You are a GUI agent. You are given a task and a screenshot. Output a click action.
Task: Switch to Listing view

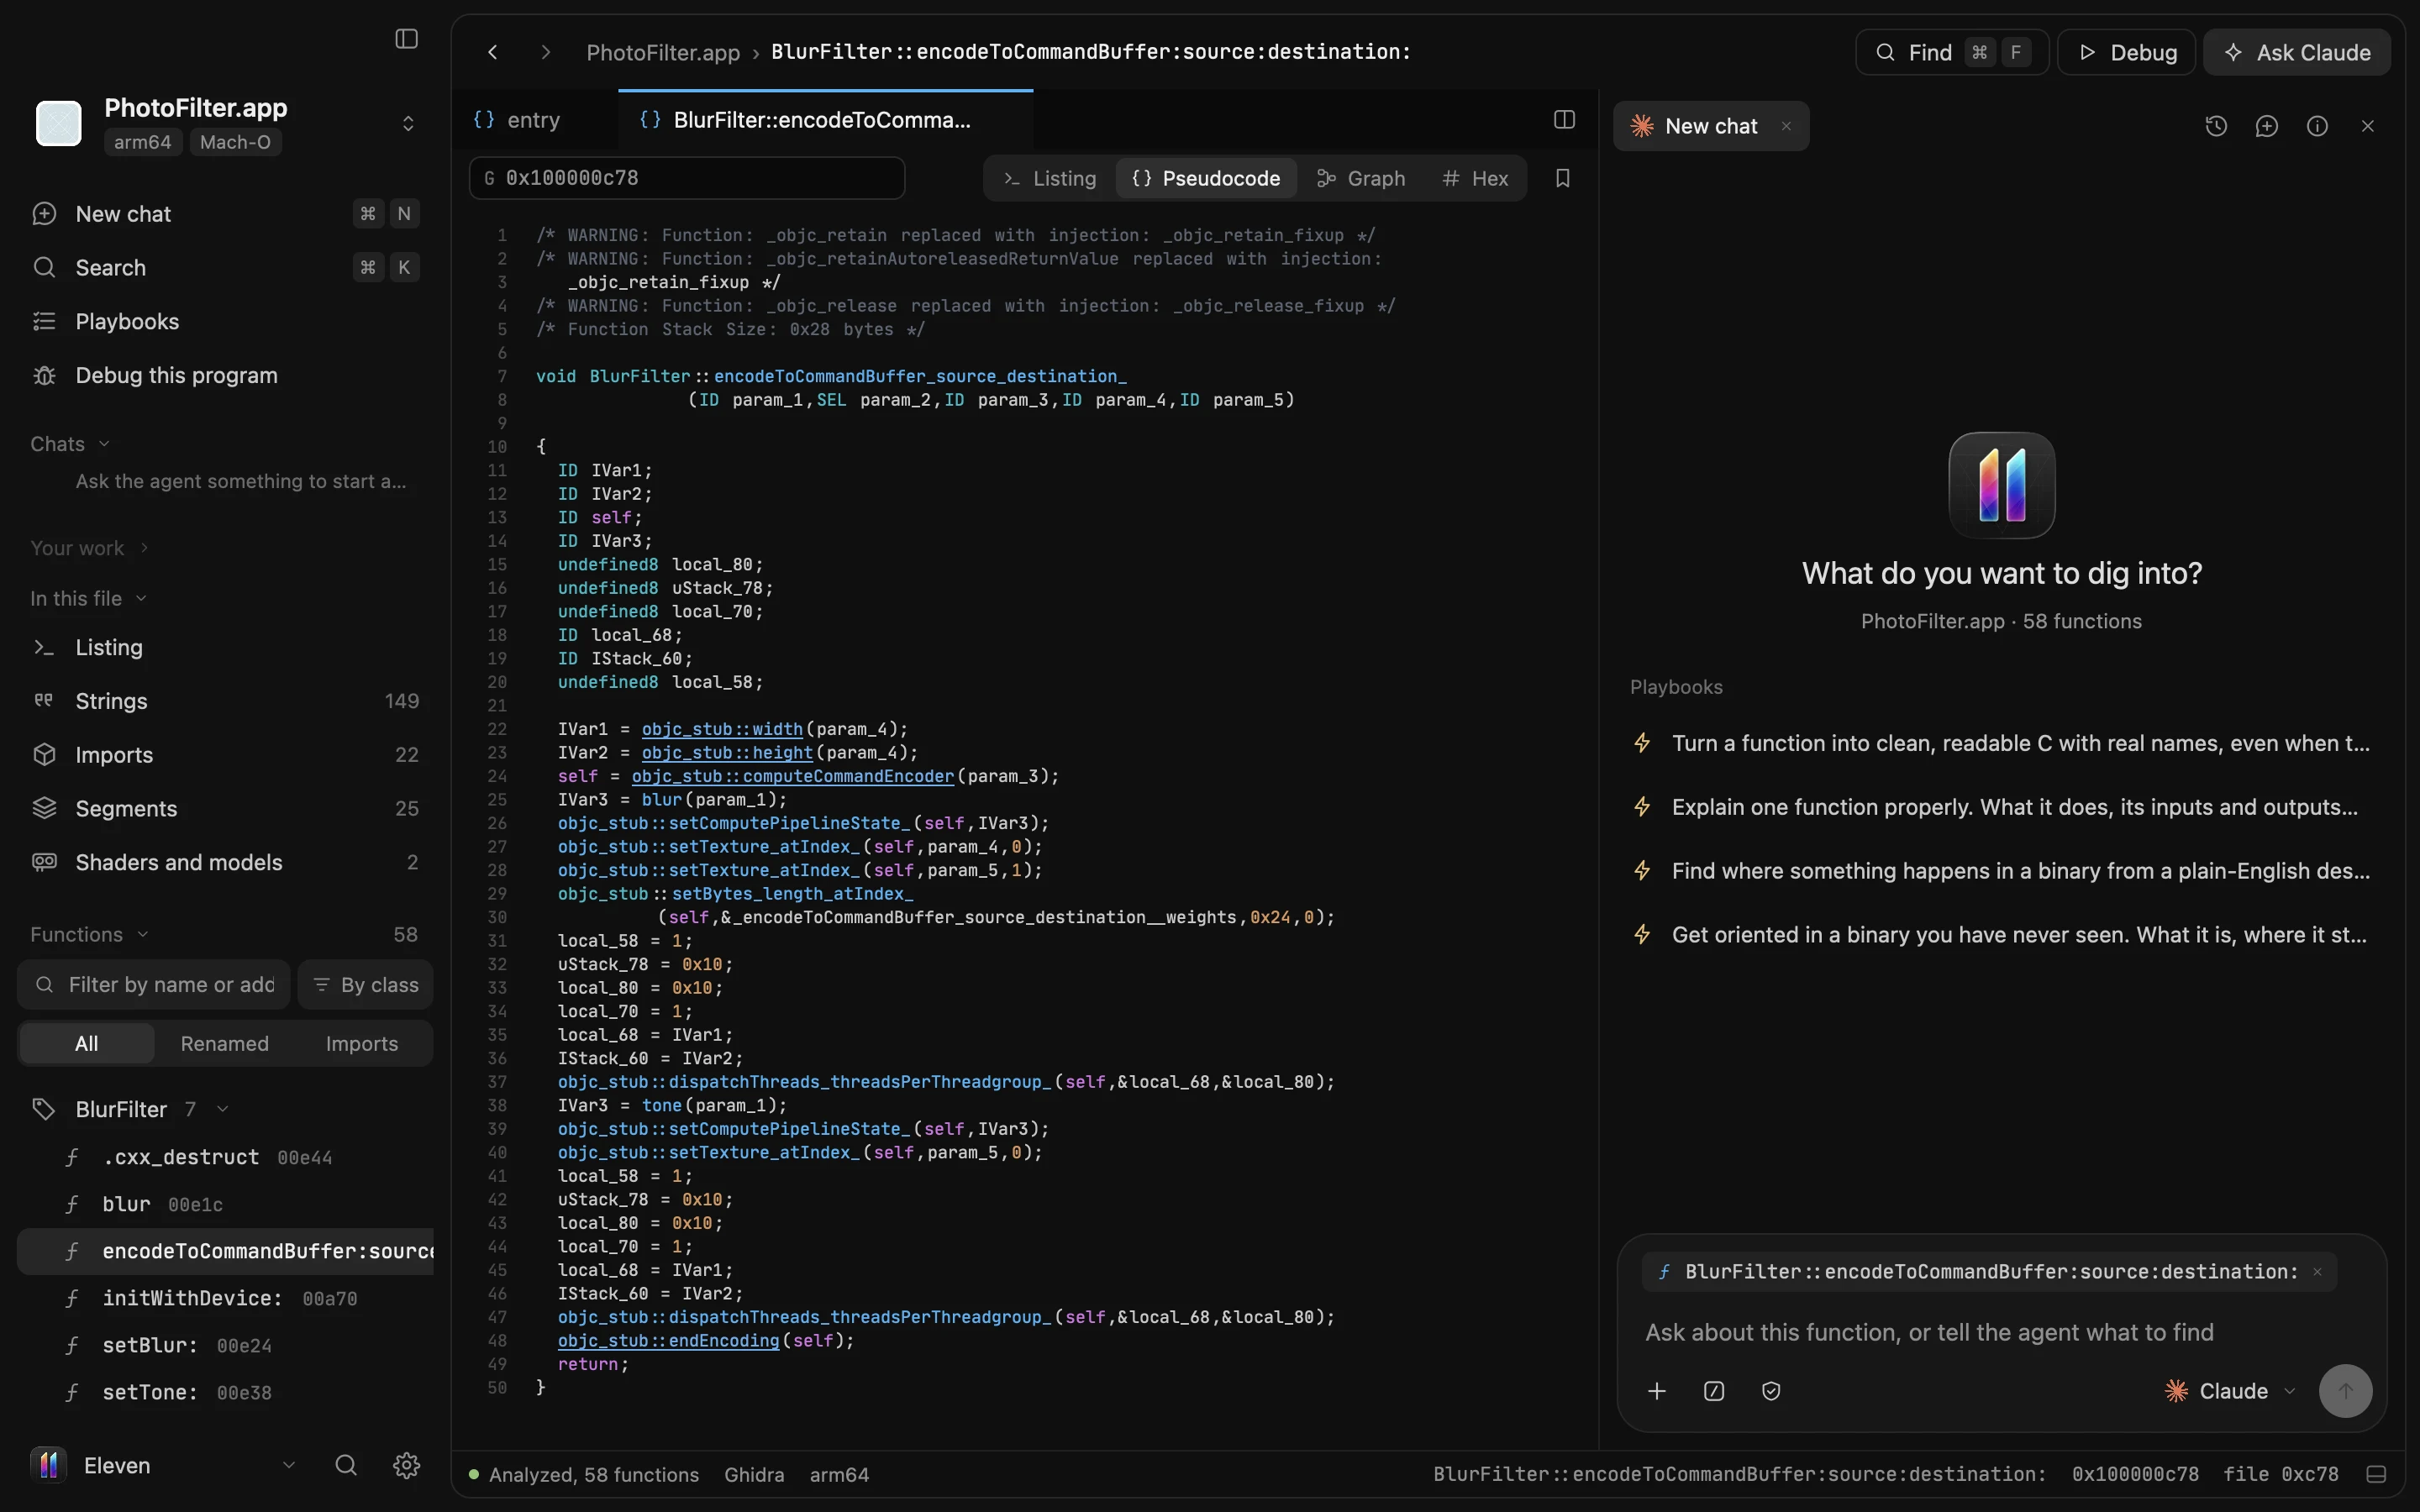pyautogui.click(x=1050, y=178)
